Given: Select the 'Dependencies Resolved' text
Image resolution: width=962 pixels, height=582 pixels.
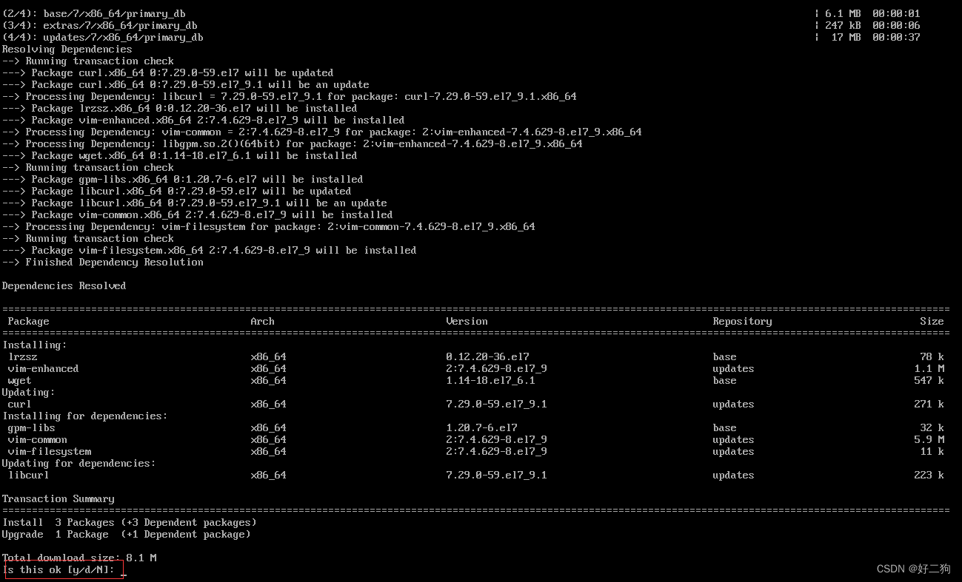Looking at the screenshot, I should tap(64, 286).
